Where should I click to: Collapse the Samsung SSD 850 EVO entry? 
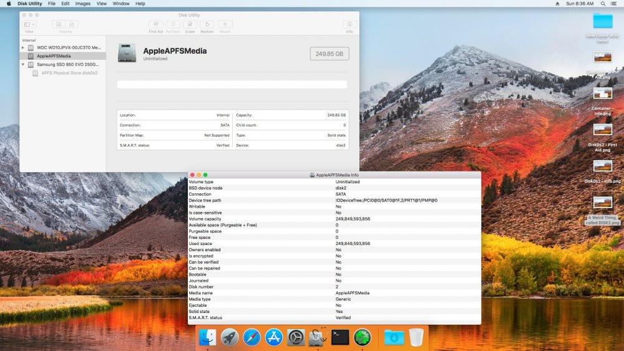coord(23,64)
